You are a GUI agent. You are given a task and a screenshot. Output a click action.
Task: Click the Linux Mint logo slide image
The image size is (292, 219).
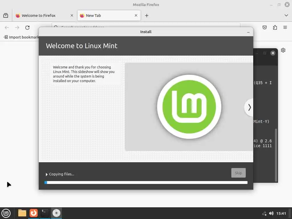click(x=189, y=107)
